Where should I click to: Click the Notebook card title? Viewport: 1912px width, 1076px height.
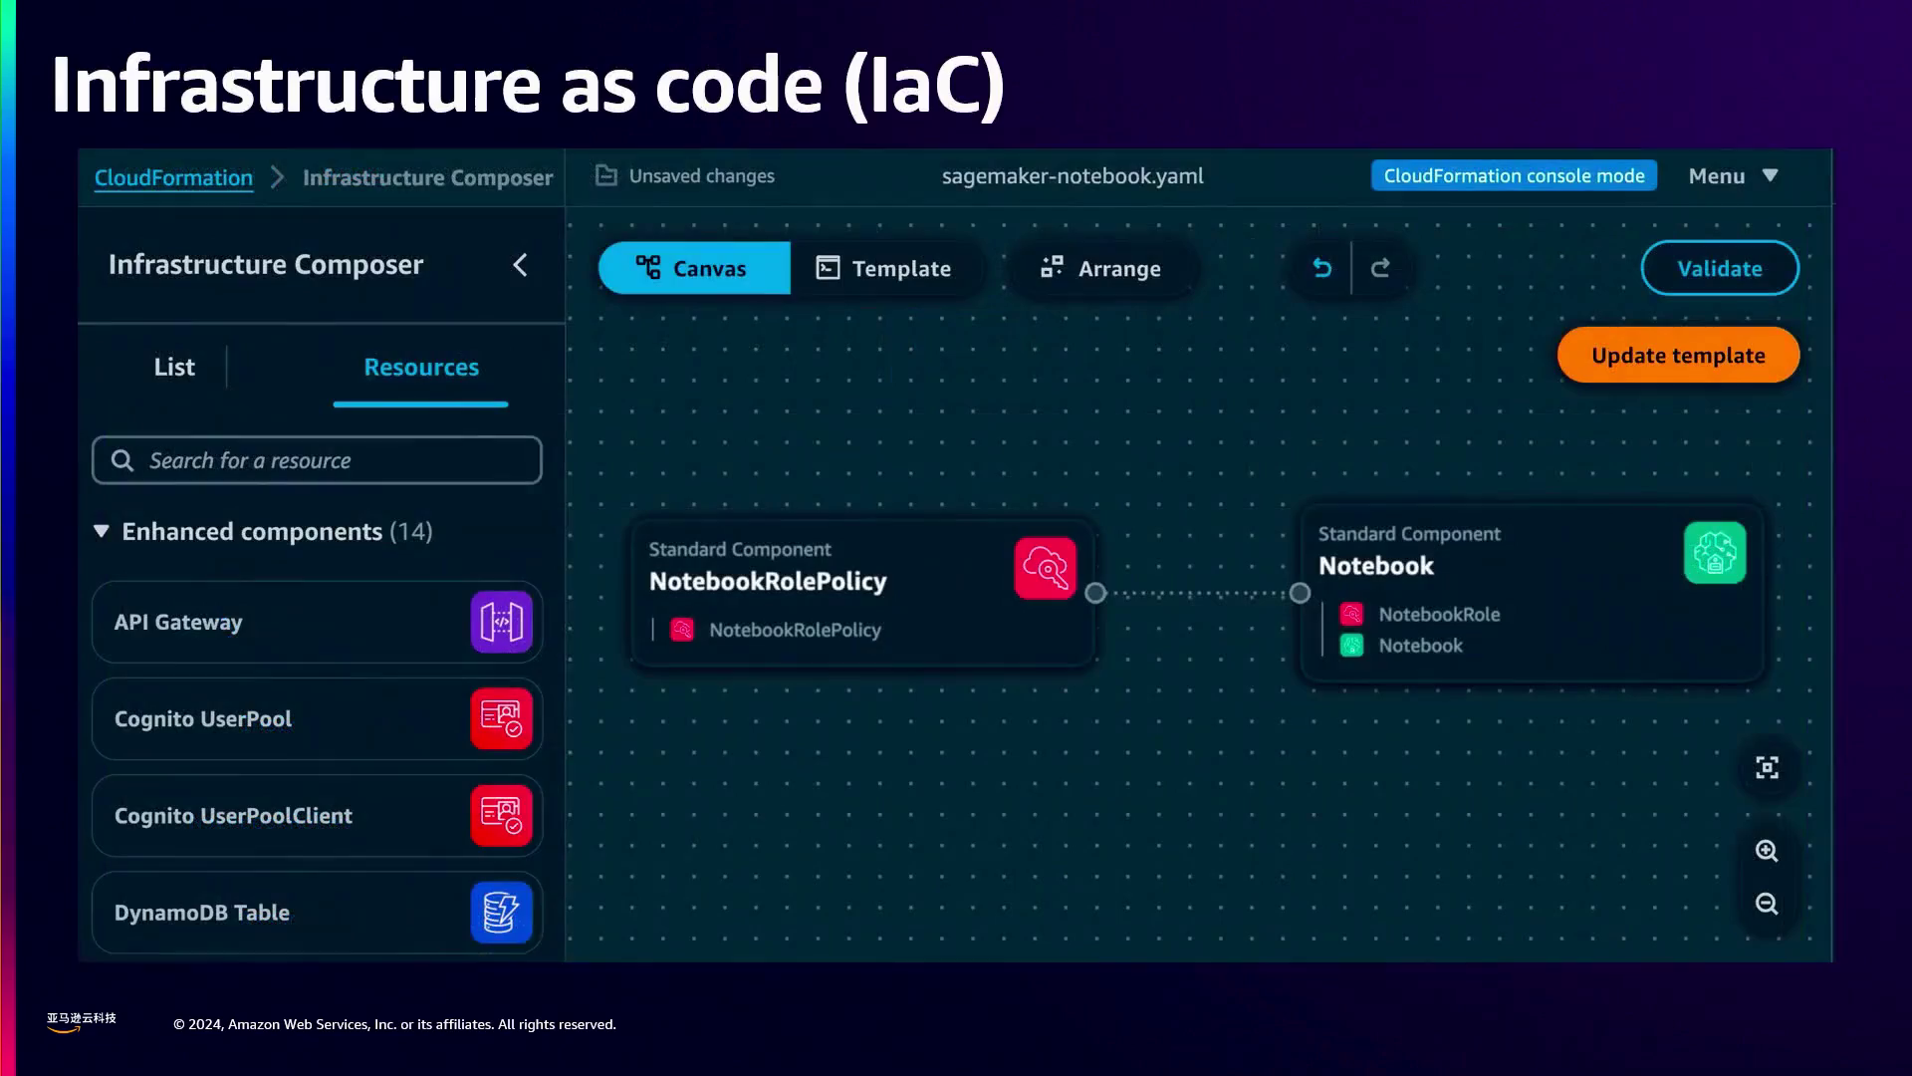1376,566
